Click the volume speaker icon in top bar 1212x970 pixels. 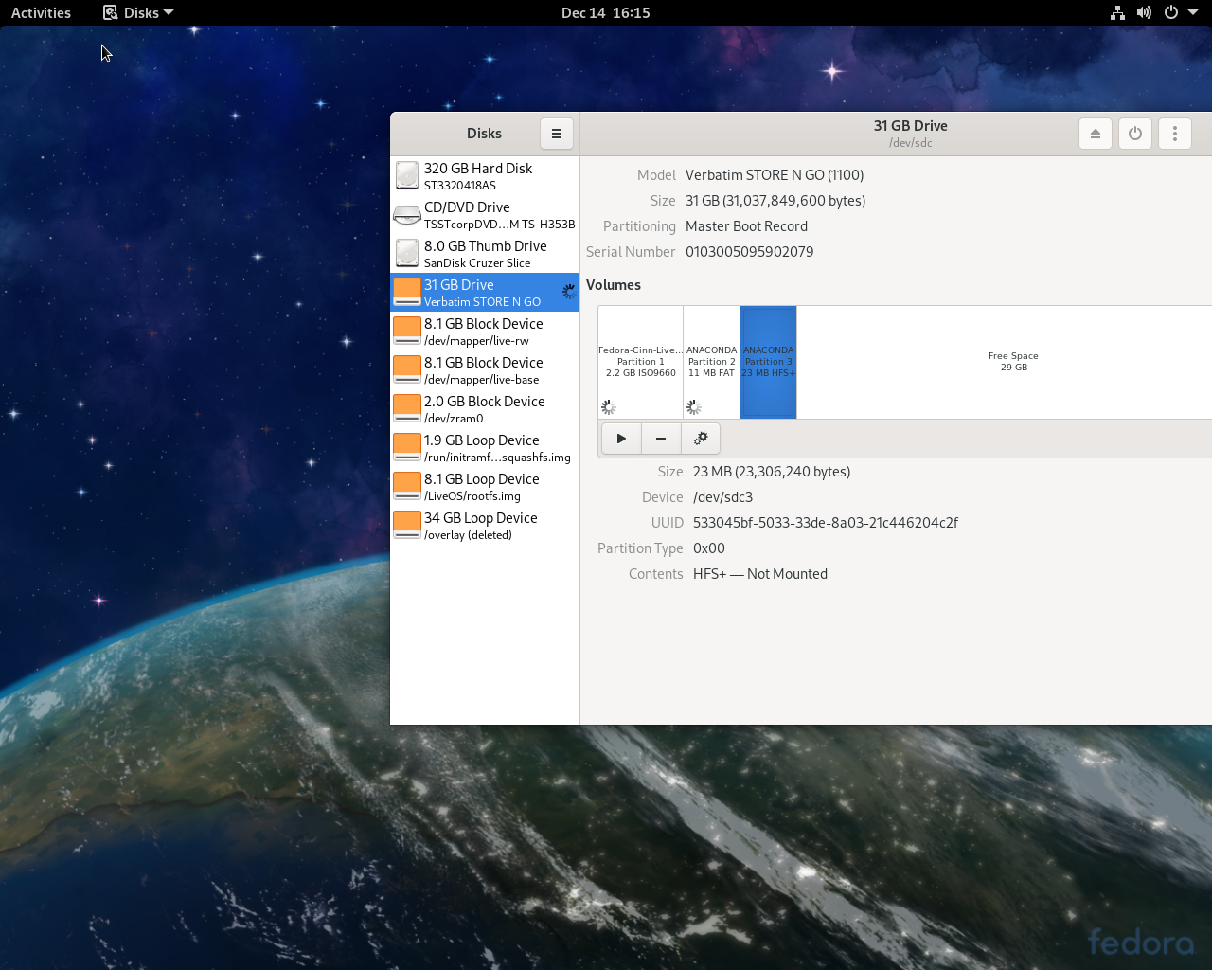pyautogui.click(x=1144, y=12)
